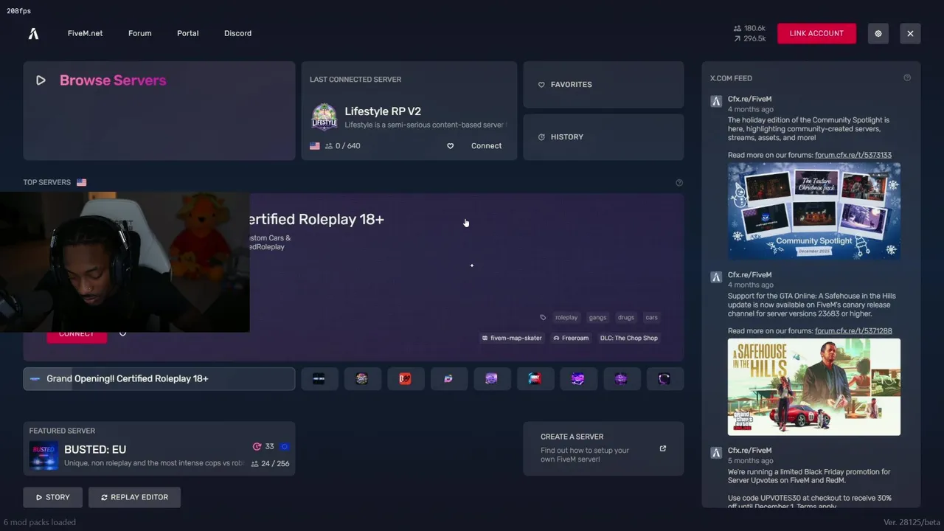Select the dark icon with C-shaped ring
This screenshot has height=531, width=944.
pos(664,378)
